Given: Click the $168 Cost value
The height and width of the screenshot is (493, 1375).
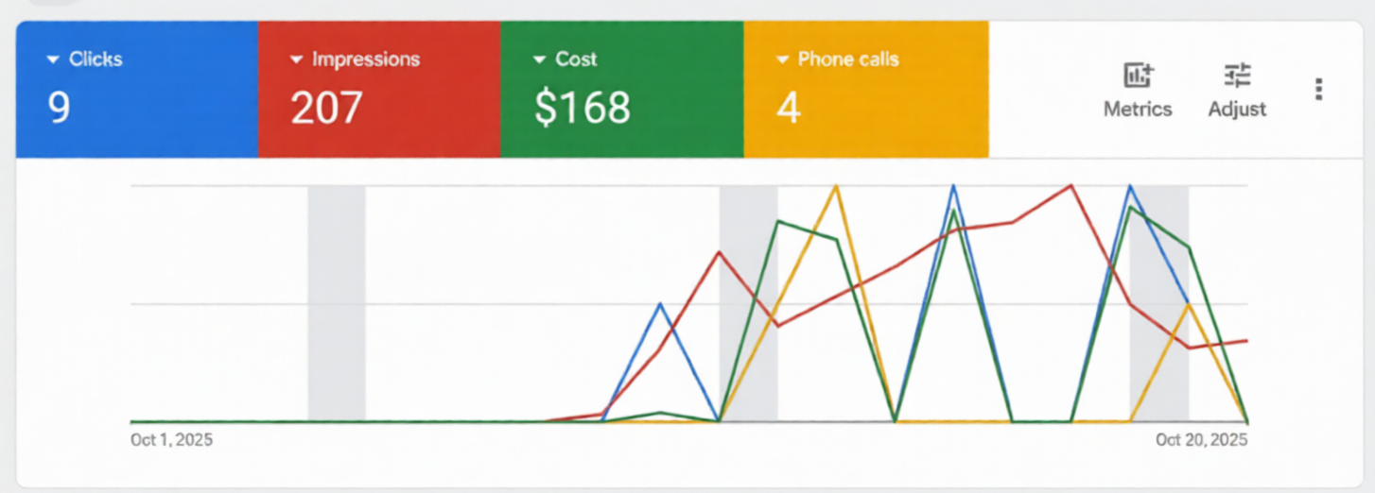Looking at the screenshot, I should point(582,109).
